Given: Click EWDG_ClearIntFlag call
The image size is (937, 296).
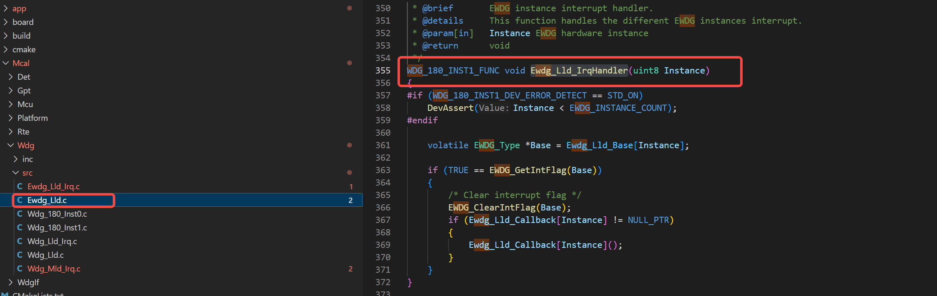Looking at the screenshot, I should [x=492, y=208].
